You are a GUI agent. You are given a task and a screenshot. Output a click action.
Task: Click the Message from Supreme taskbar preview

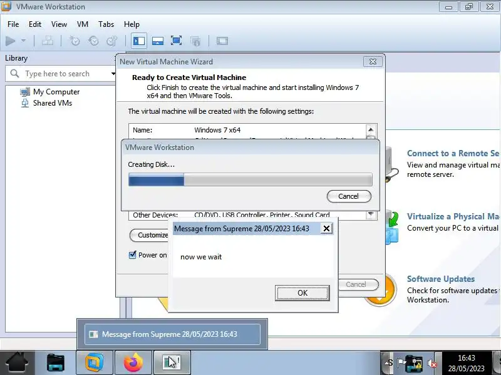click(x=172, y=334)
